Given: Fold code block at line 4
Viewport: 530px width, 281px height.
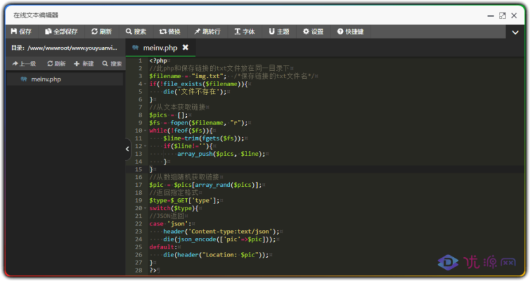Looking at the screenshot, I should (145, 84).
